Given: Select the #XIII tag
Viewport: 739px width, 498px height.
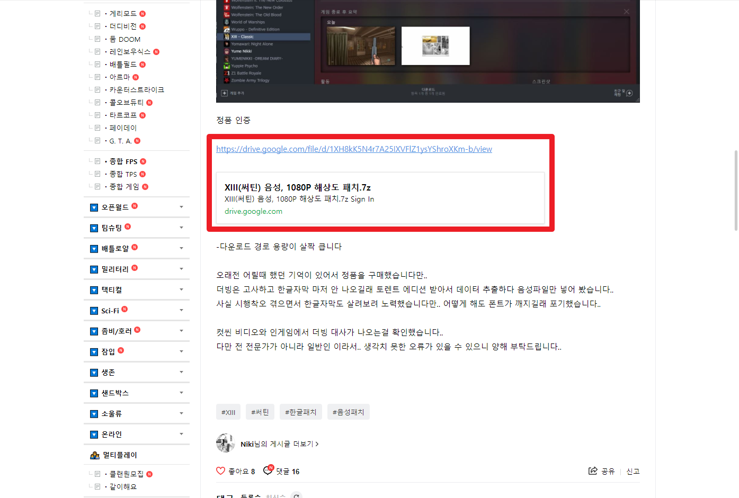Looking at the screenshot, I should [x=228, y=412].
